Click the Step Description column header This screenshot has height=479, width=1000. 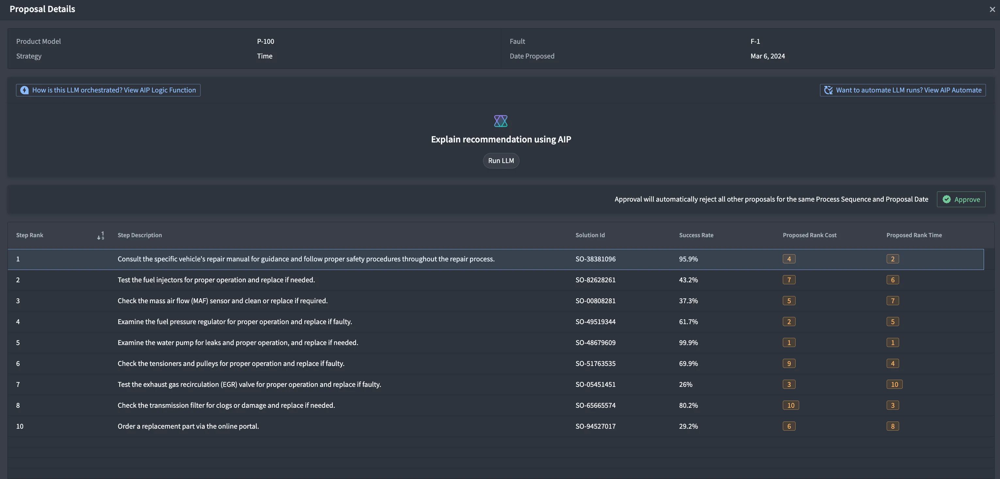(x=139, y=235)
